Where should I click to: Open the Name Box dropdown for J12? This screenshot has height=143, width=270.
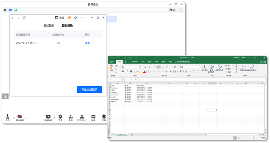point(120,79)
